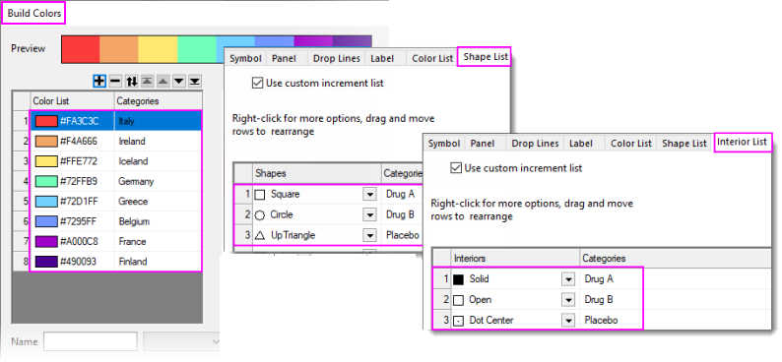Select the #72FFB9 hex value
The height and width of the screenshot is (362, 782).
(x=79, y=182)
